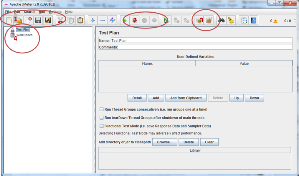Enable Run Thread Groups consecutively
This screenshot has height=176, width=299.
click(x=101, y=109)
